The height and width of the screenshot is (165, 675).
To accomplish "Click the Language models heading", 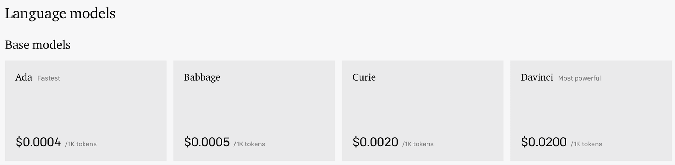I will 60,14.
